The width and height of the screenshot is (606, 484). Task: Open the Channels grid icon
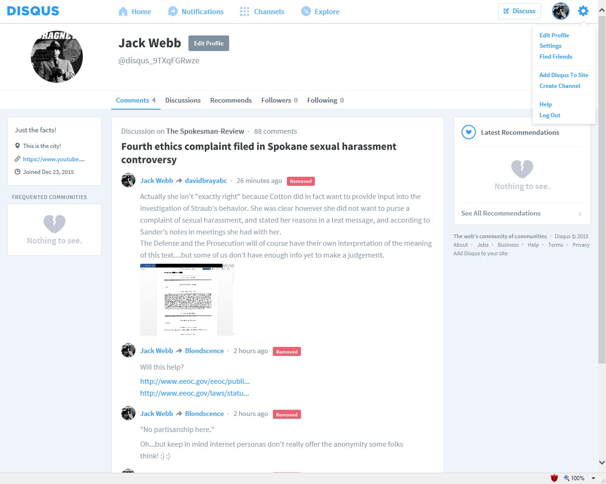coord(244,11)
